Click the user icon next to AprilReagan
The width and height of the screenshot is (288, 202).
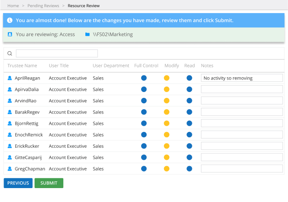coord(9,78)
